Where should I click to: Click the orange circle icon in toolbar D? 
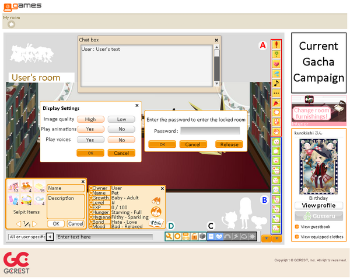click(x=177, y=236)
